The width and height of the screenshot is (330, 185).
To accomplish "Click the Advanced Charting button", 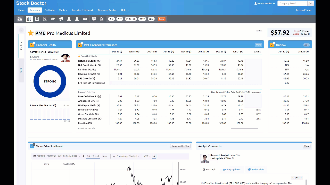I will tap(180, 146).
